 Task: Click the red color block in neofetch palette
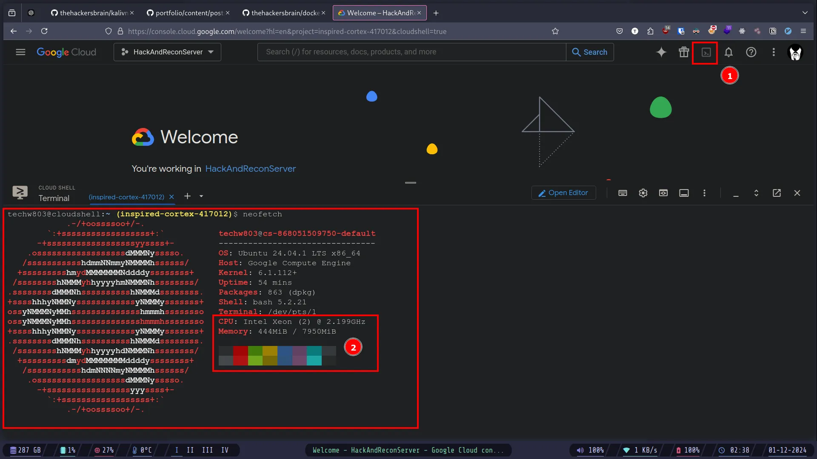pyautogui.click(x=240, y=351)
